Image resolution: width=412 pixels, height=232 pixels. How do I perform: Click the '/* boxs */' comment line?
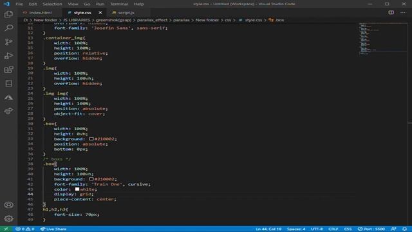(57, 159)
